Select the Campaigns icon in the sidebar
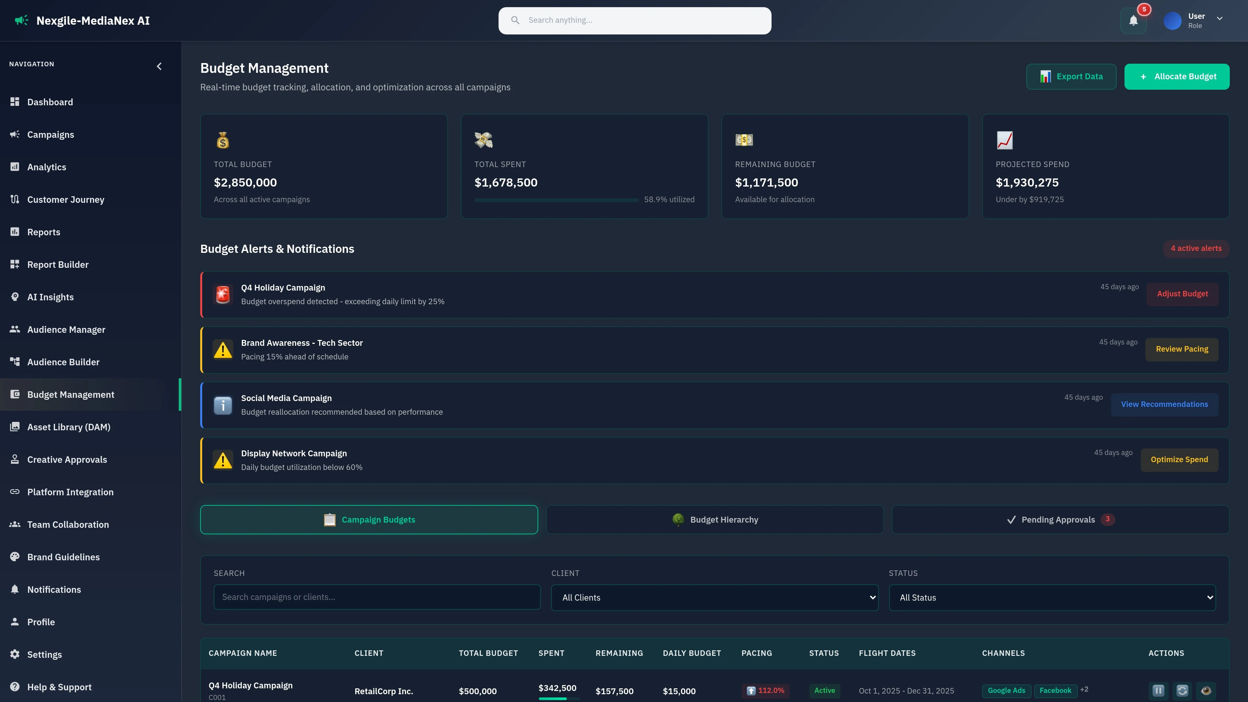Image resolution: width=1248 pixels, height=702 pixels. (x=15, y=134)
